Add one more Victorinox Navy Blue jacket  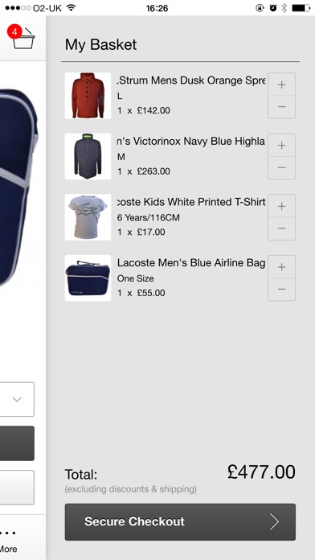(281, 145)
